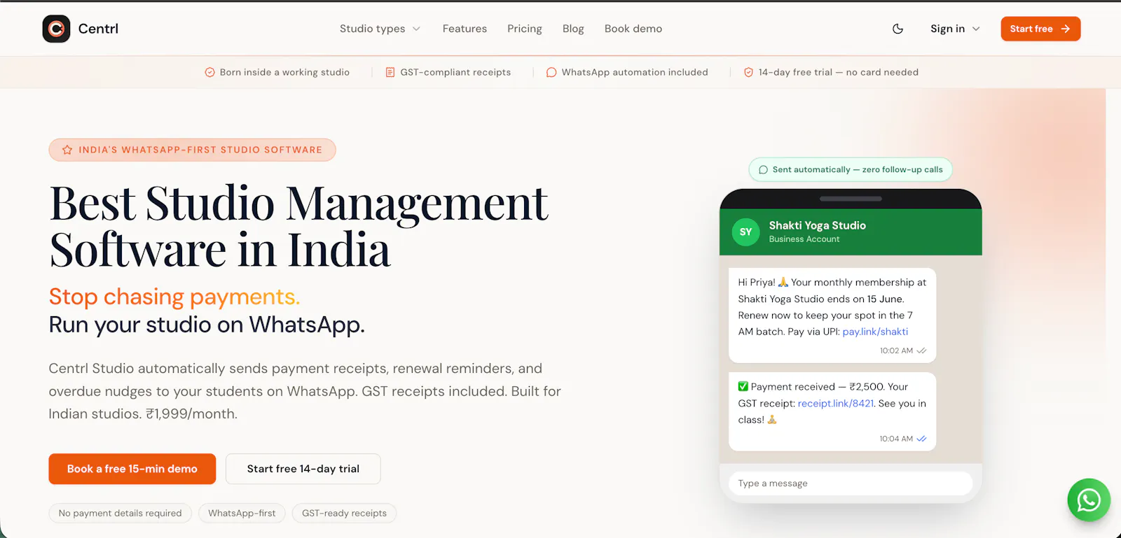Screen dimensions: 1121x538
Task: Open the Features page
Action: pos(465,29)
